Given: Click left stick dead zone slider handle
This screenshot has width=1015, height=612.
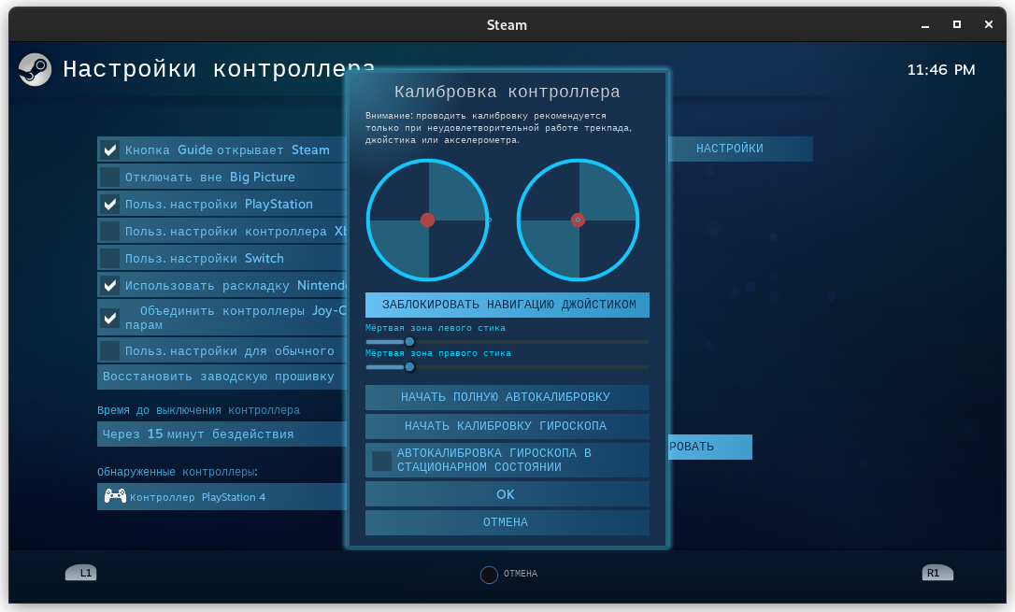Looking at the screenshot, I should (409, 342).
